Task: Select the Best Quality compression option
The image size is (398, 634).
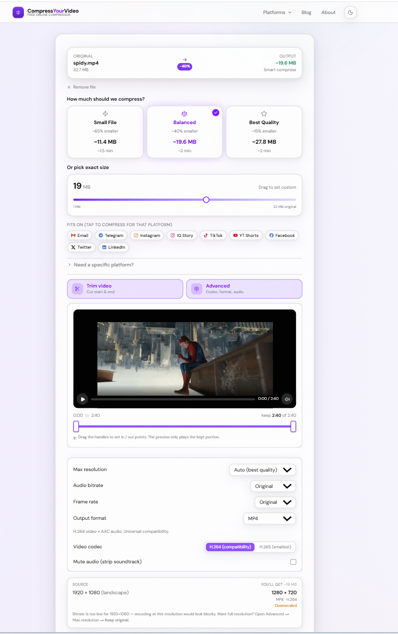Action: pyautogui.click(x=264, y=132)
